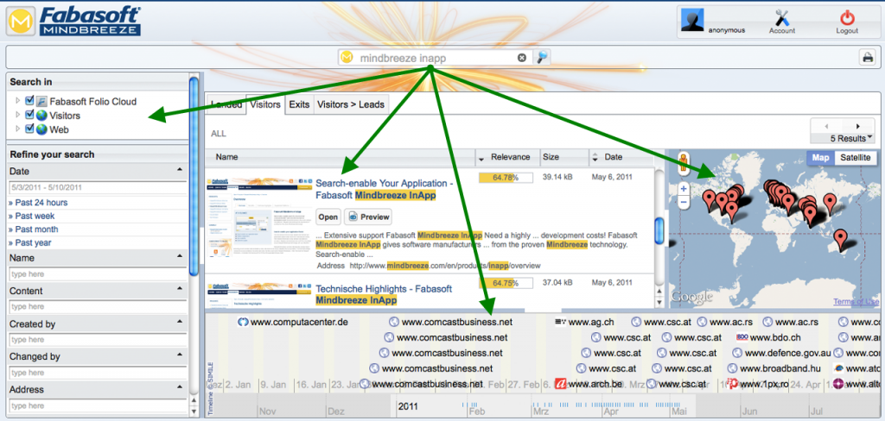Clear the search query with X icon
The width and height of the screenshot is (885, 421).
coord(522,58)
